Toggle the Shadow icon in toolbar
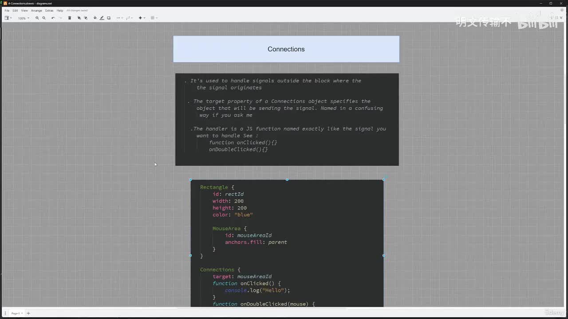The image size is (568, 319). point(109,18)
